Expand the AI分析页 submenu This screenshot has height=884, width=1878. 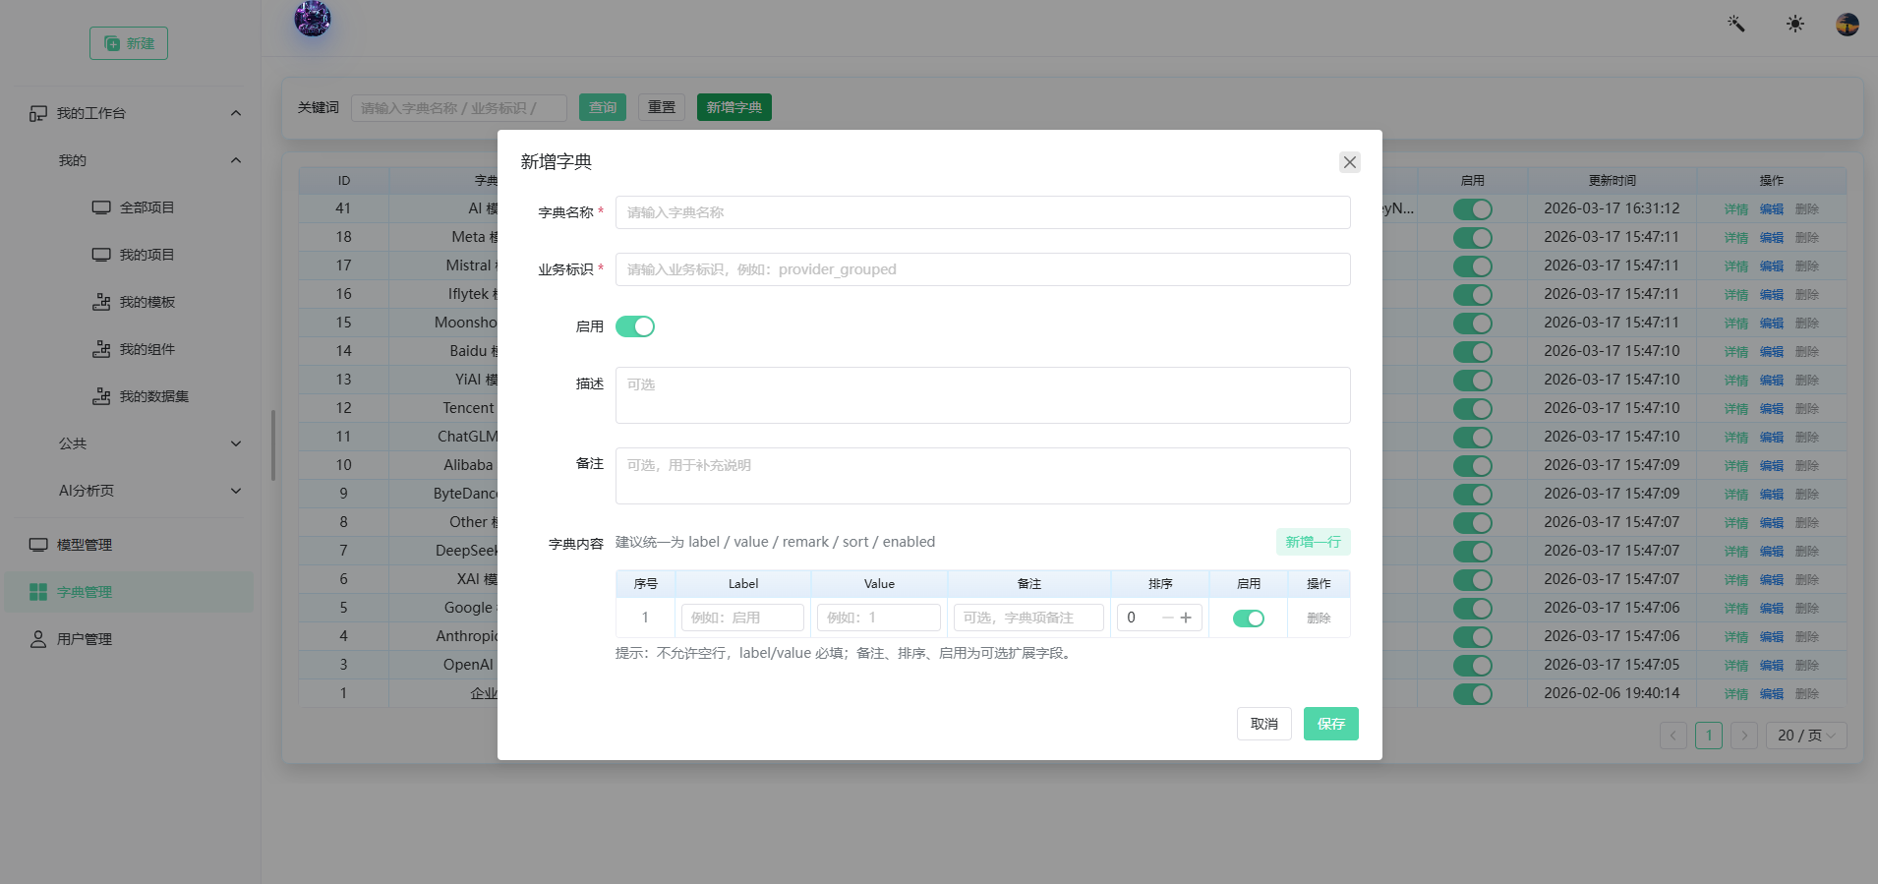[236, 491]
